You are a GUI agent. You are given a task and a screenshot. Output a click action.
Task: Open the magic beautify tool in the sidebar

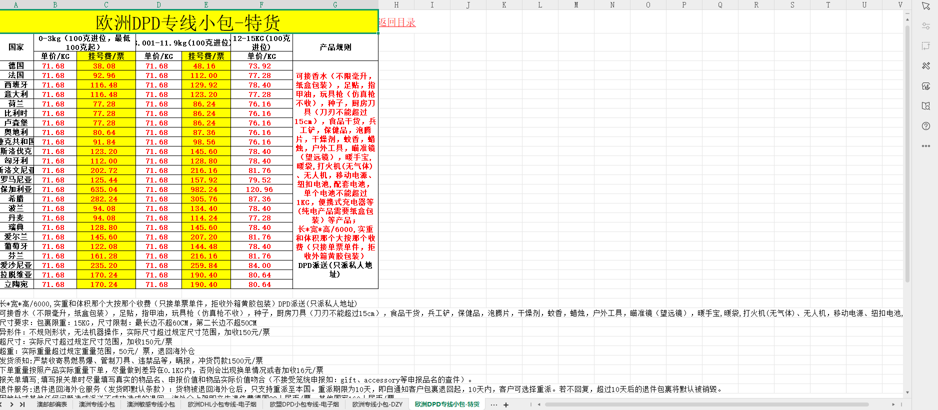pos(926,66)
